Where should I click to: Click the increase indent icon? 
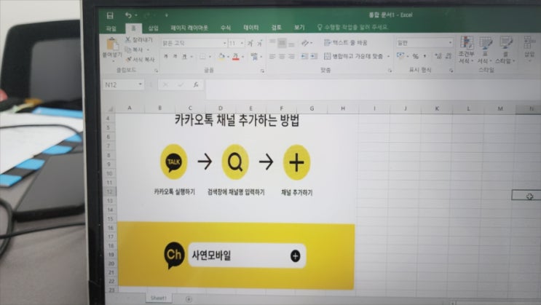coord(314,56)
